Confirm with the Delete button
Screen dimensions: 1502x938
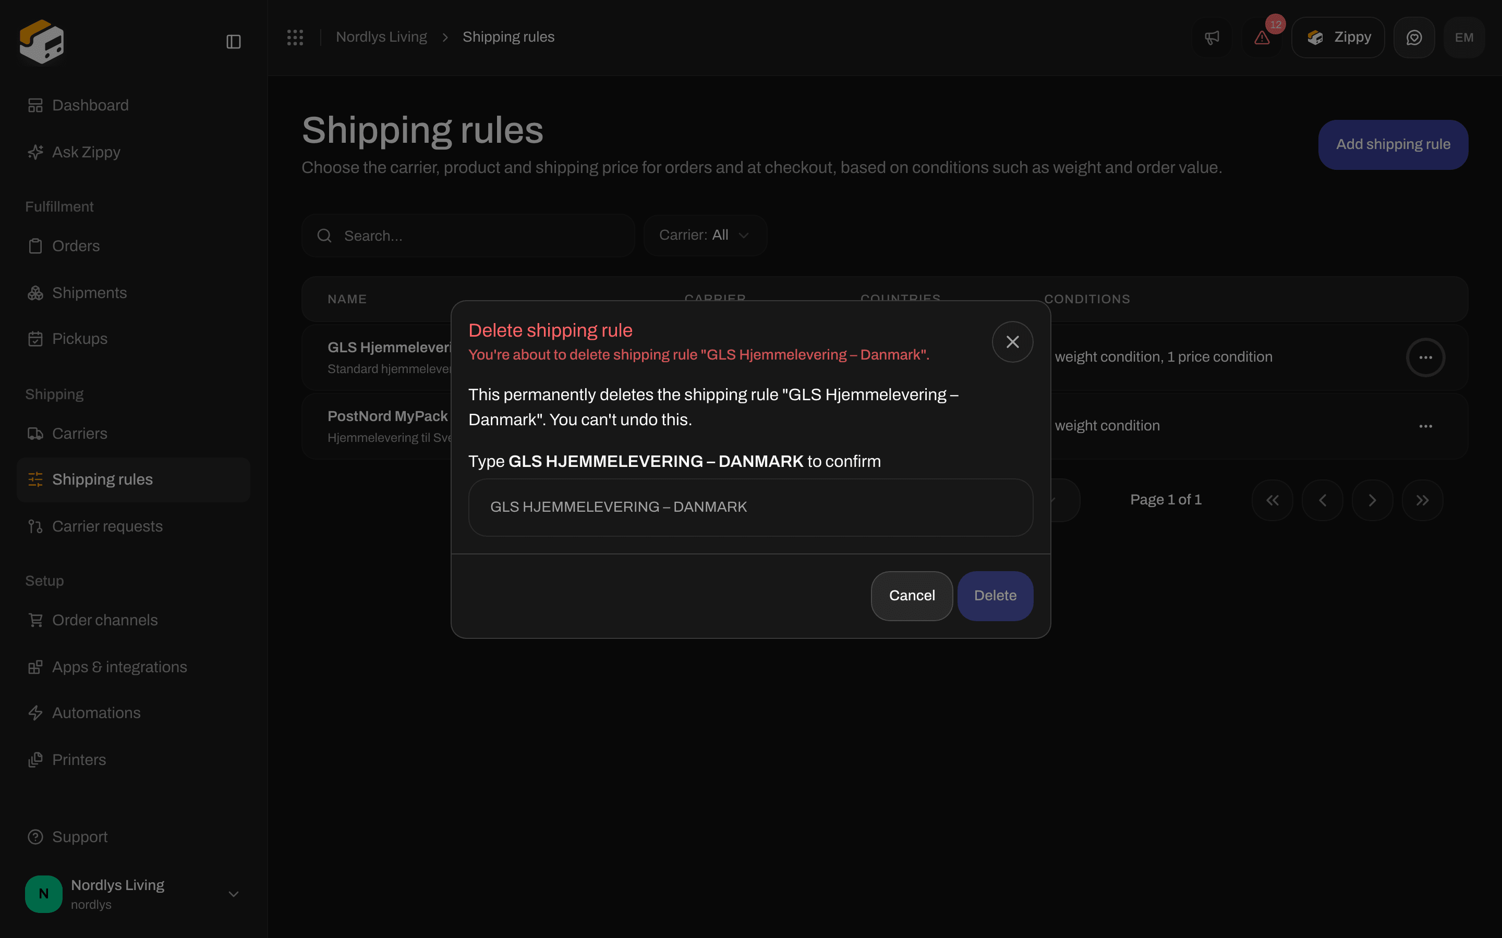coord(995,596)
